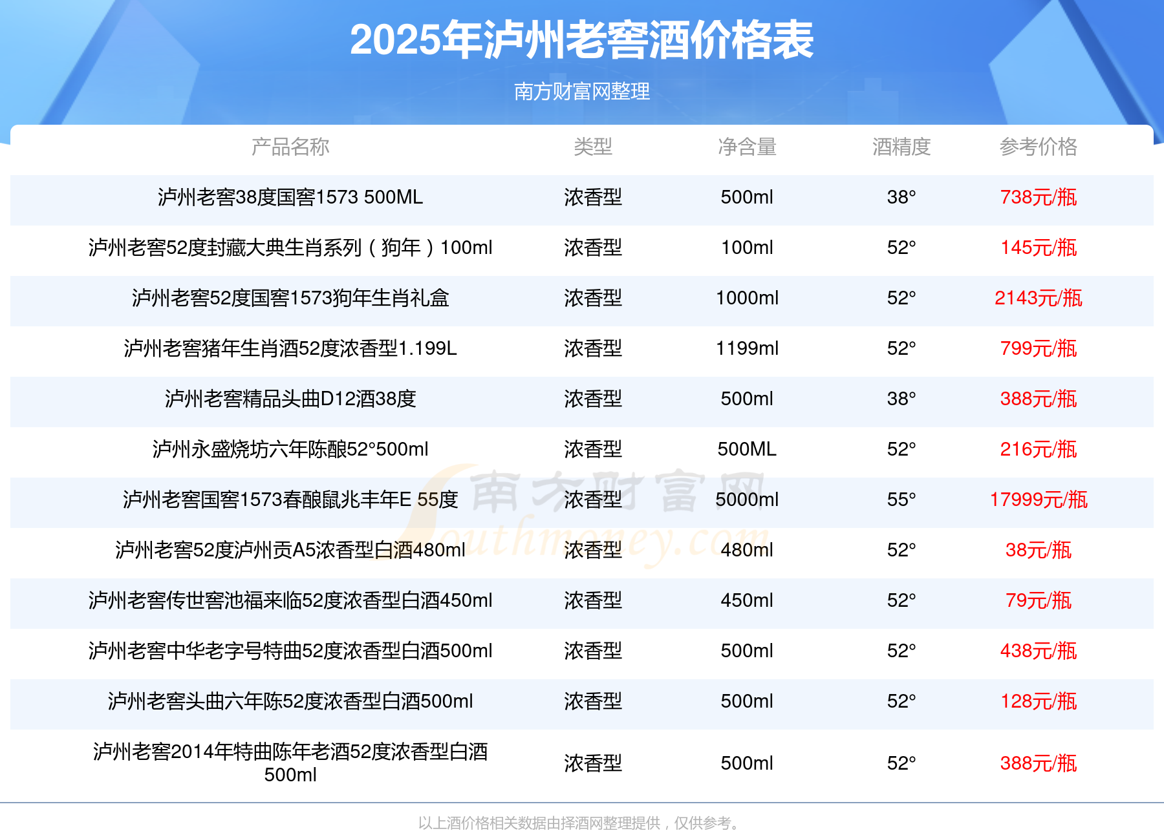Select the "参考价格" column header
The image size is (1164, 833).
(1039, 147)
